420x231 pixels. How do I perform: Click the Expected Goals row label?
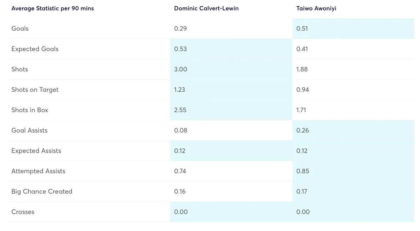tap(35, 49)
